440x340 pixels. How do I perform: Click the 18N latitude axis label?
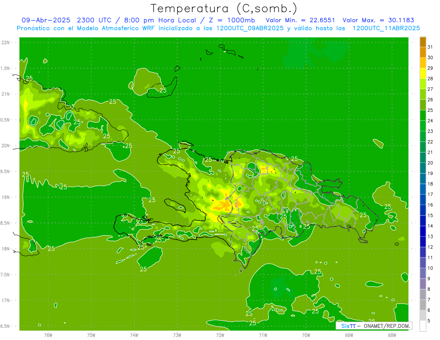(6, 249)
